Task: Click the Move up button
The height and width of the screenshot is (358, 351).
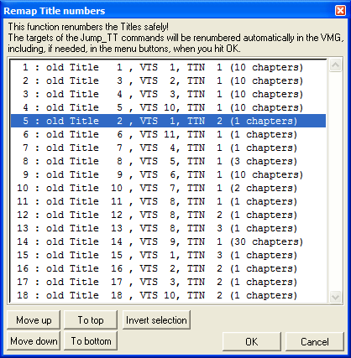Action: click(34, 319)
